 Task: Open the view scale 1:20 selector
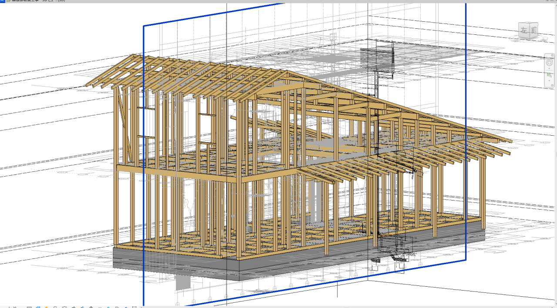click(x=12, y=307)
